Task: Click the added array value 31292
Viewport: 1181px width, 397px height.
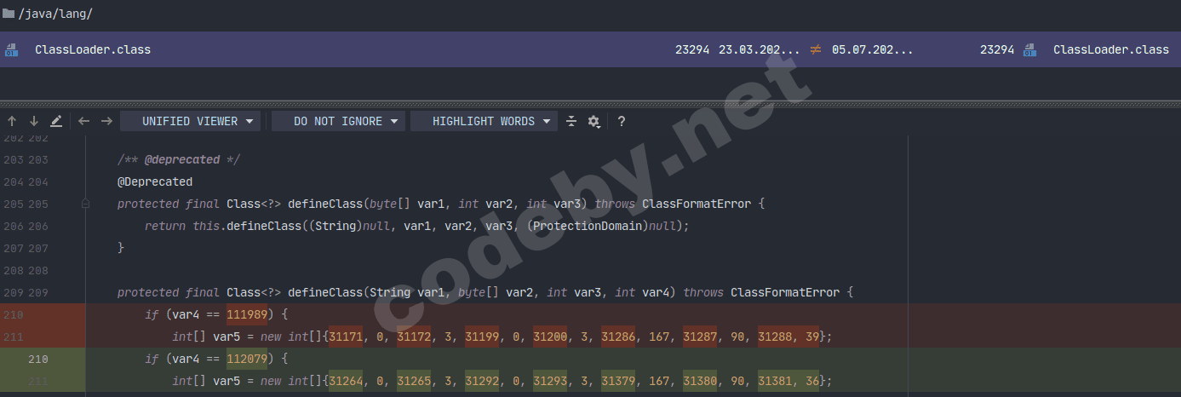Action: [482, 381]
